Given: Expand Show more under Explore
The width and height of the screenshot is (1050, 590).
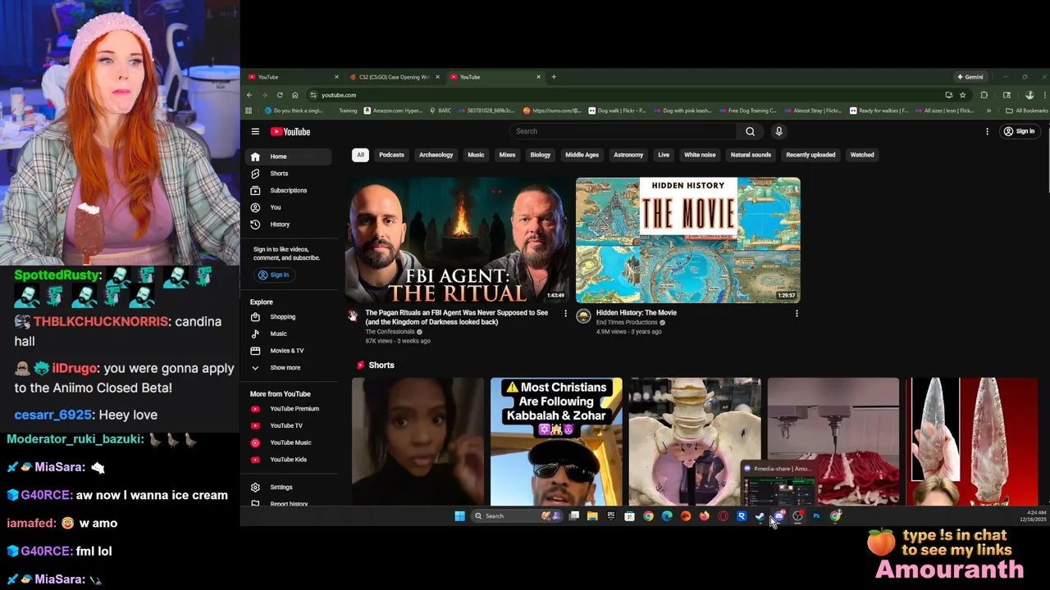Looking at the screenshot, I should point(287,368).
